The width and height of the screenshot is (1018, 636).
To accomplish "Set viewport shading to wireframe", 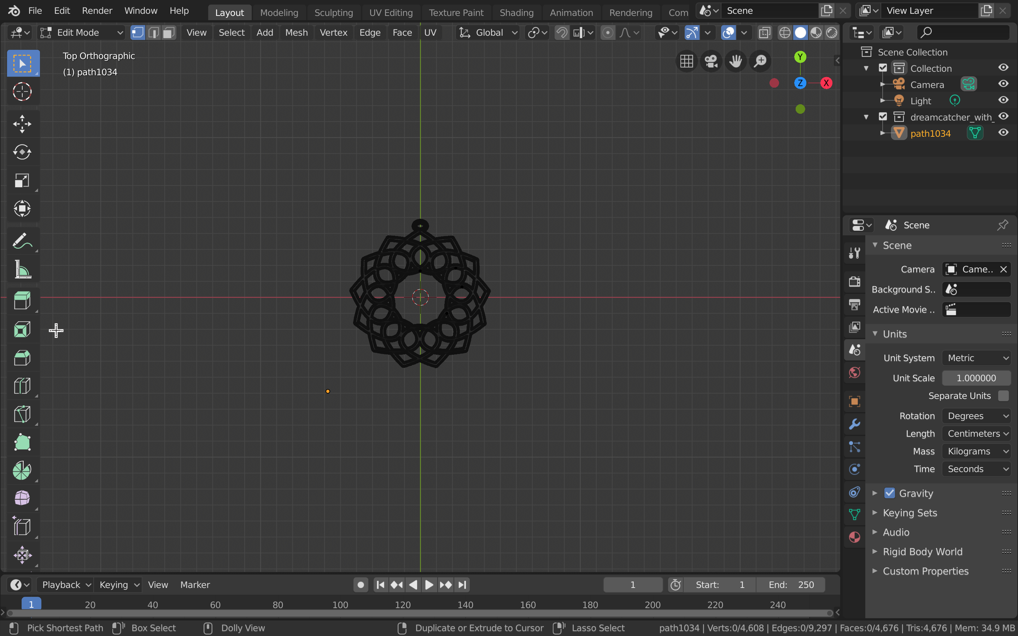I will click(x=785, y=33).
